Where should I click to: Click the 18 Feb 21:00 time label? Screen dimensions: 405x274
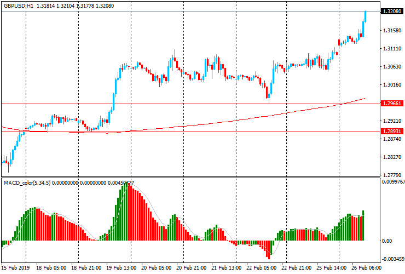pyautogui.click(x=86, y=268)
